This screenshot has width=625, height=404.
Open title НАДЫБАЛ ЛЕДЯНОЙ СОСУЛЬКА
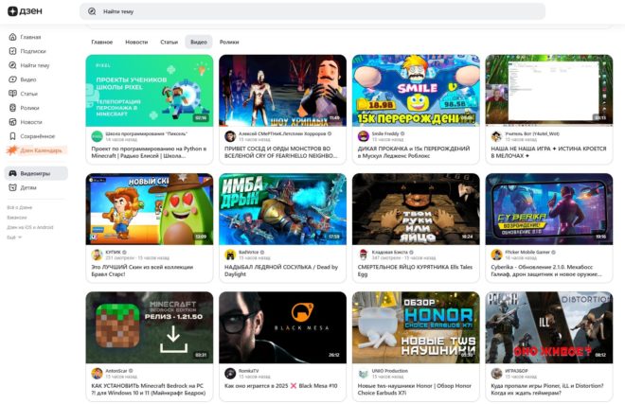[x=281, y=271]
